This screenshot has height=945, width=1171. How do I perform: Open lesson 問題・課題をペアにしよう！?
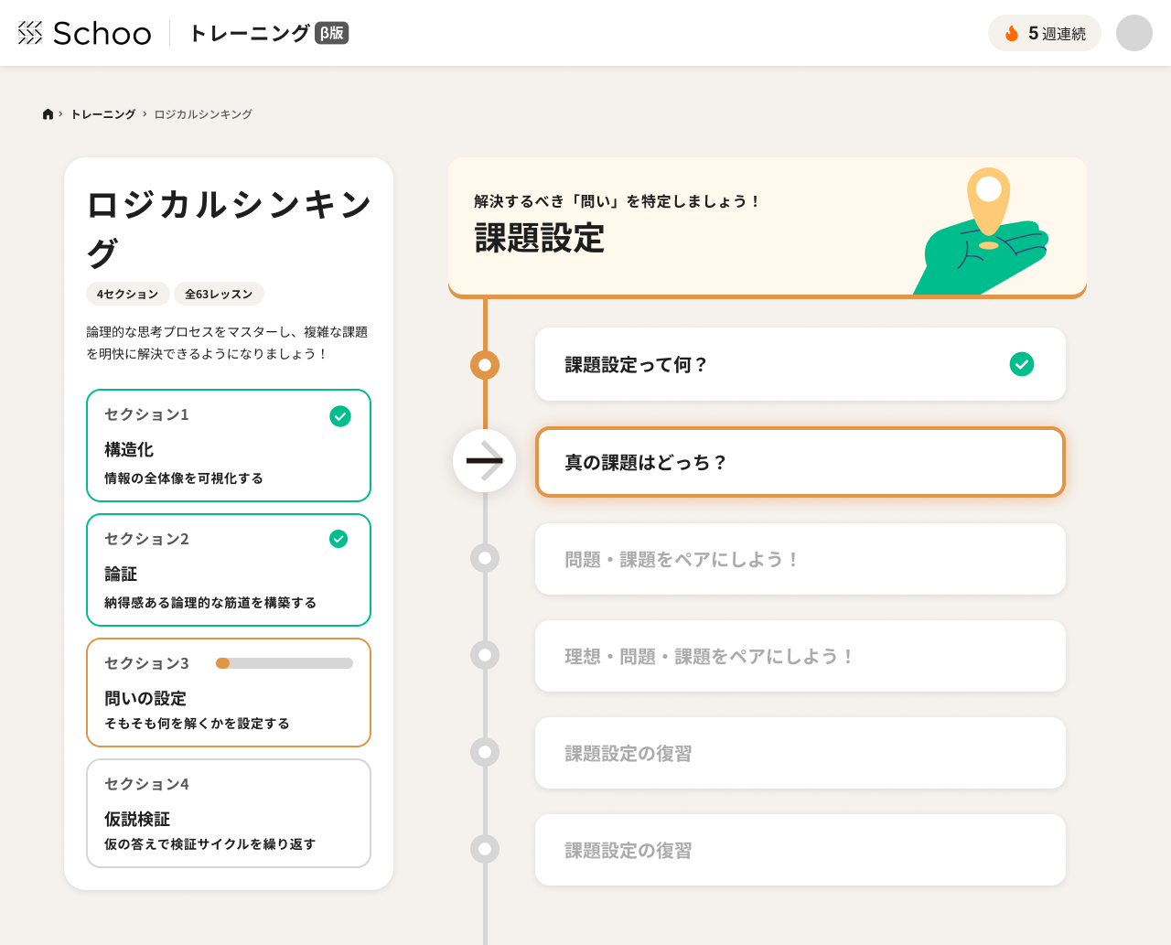click(x=800, y=559)
